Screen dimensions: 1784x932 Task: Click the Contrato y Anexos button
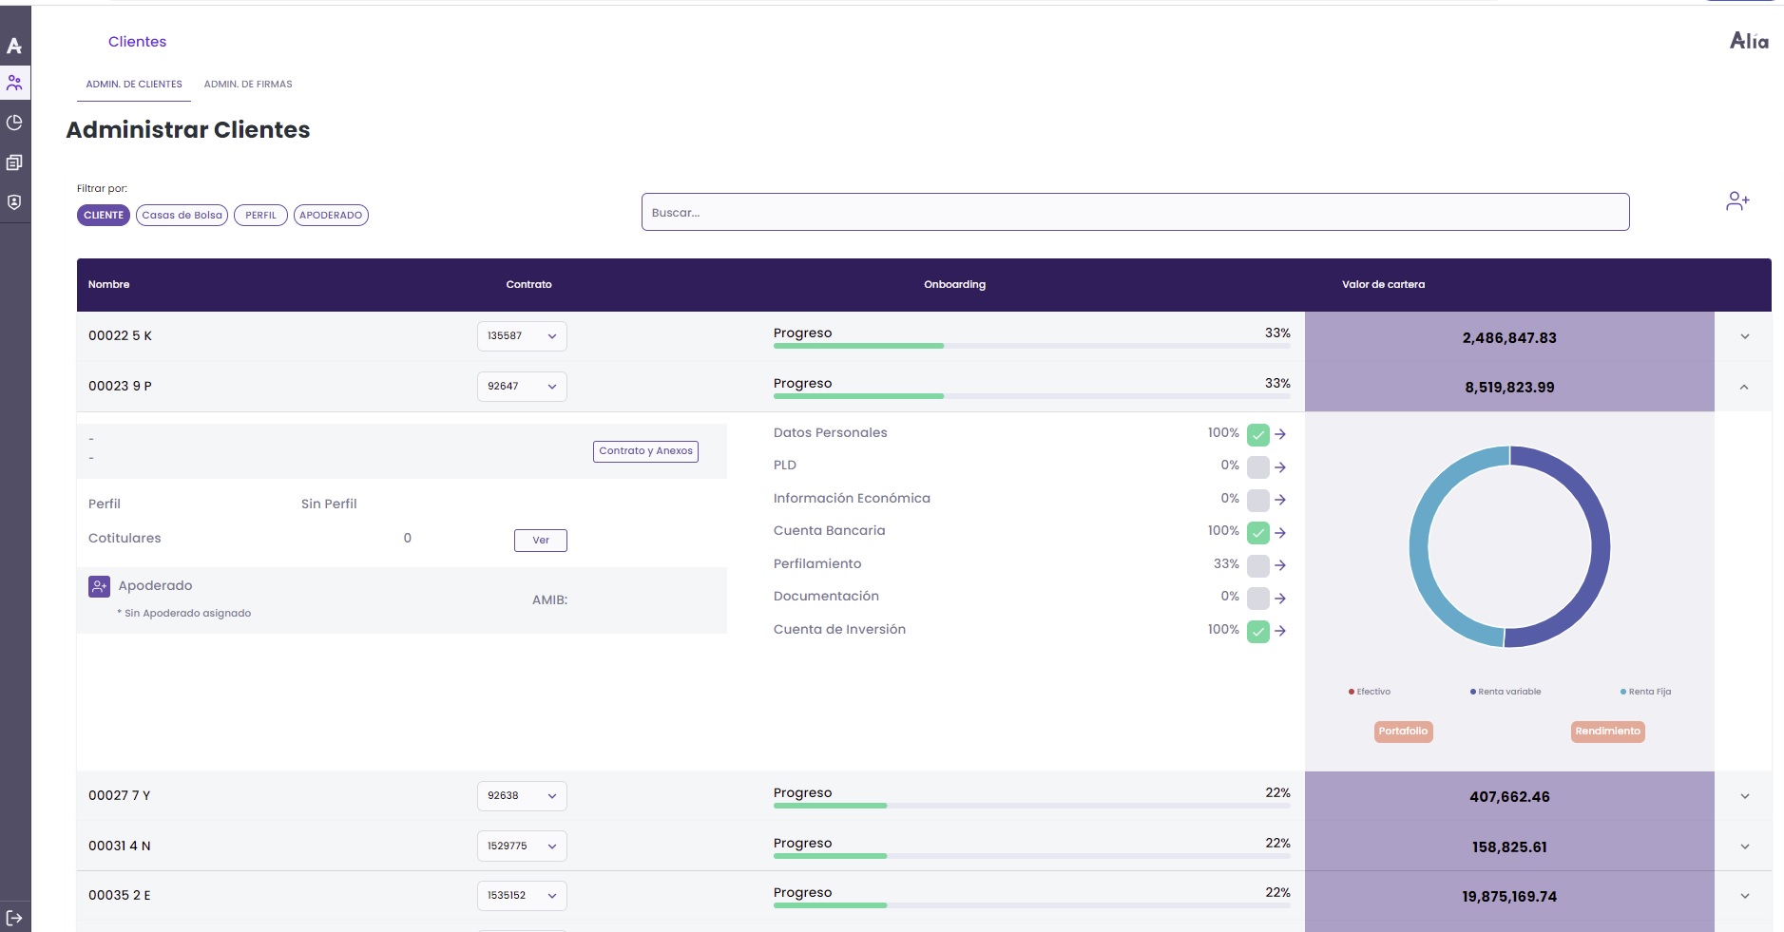tap(645, 451)
